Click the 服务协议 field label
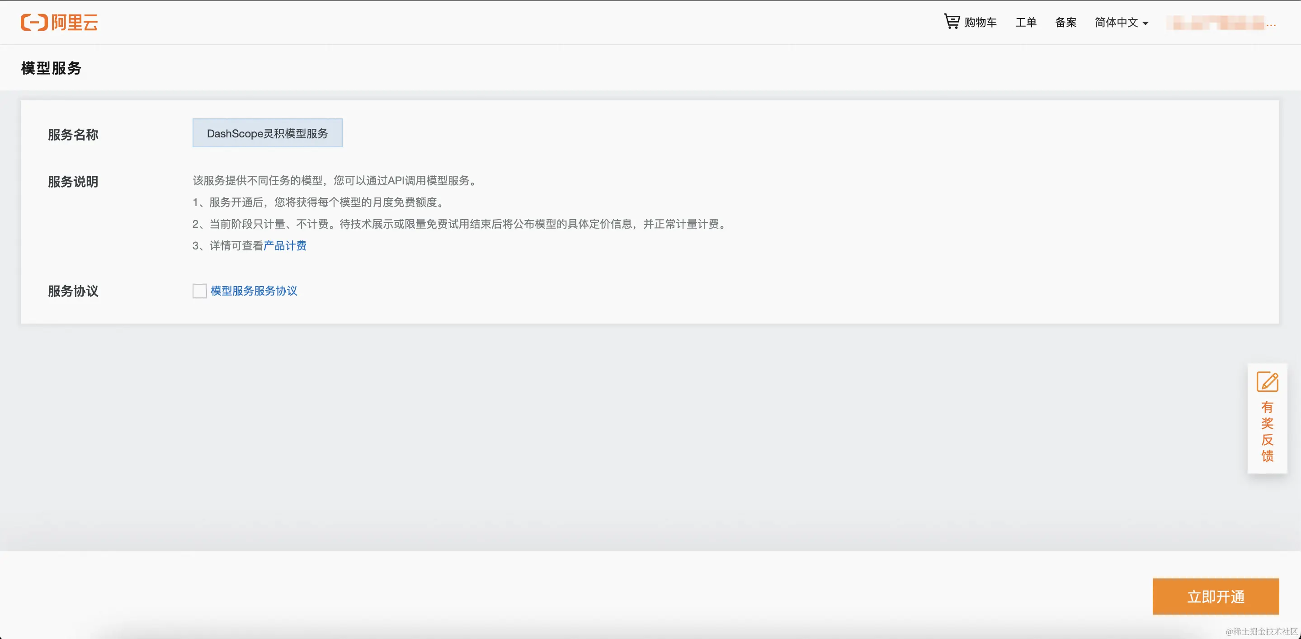This screenshot has width=1301, height=639. pos(73,291)
